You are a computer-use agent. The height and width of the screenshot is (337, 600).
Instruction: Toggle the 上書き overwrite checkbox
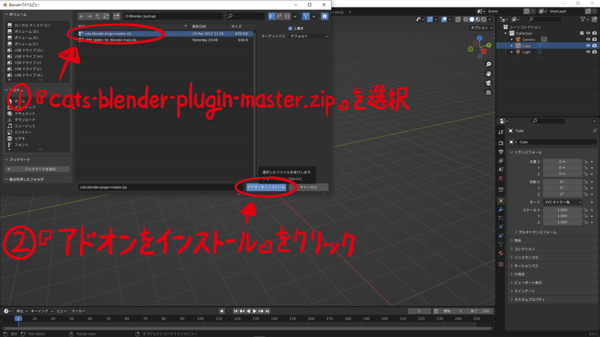click(290, 28)
